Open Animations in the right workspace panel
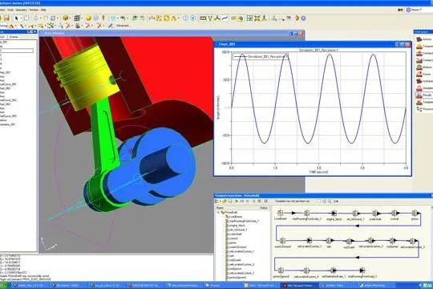This screenshot has height=289, width=433. tap(424, 81)
